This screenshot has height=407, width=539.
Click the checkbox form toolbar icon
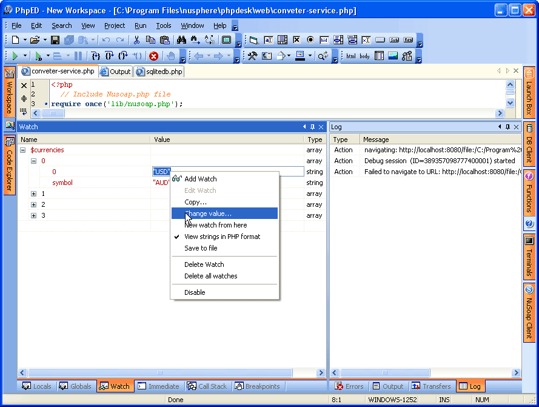(296, 40)
